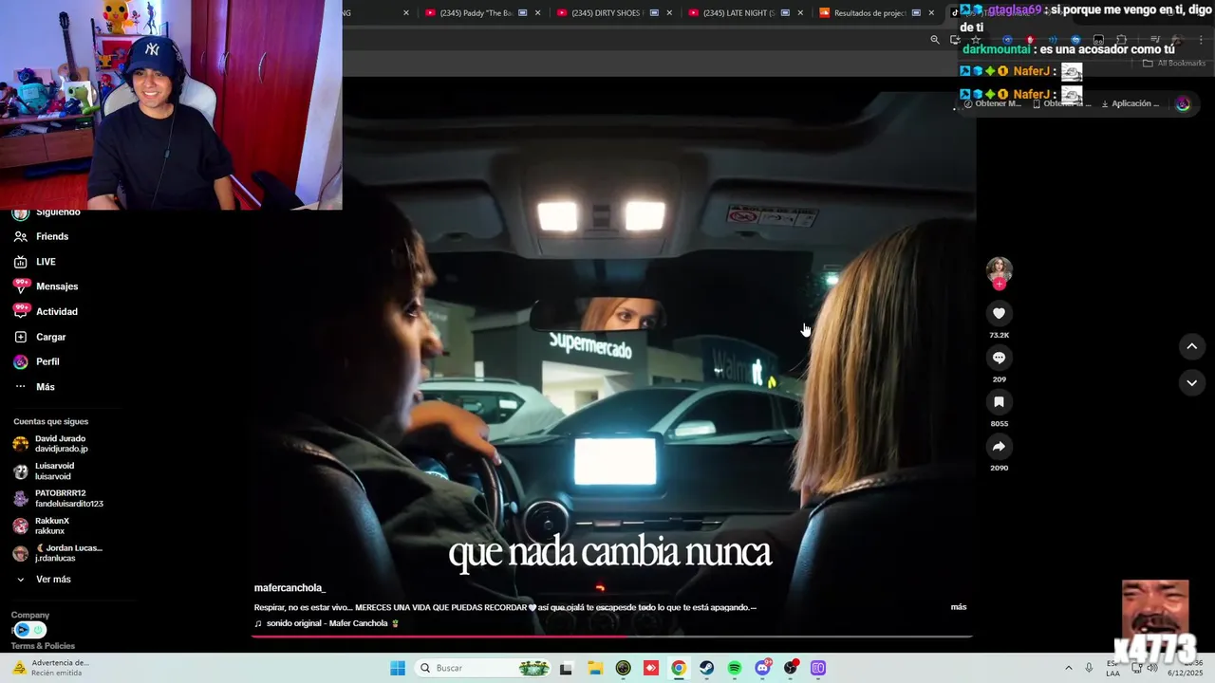Follow creator via red plus badge

click(999, 284)
